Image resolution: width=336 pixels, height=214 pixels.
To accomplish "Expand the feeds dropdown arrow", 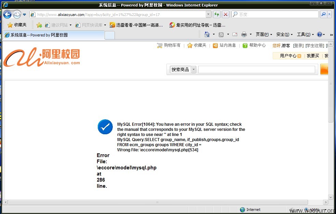I will (x=228, y=34).
